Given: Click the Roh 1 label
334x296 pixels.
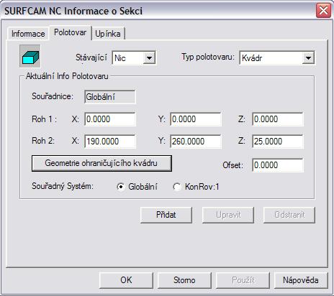Looking at the screenshot, I should (44, 119).
